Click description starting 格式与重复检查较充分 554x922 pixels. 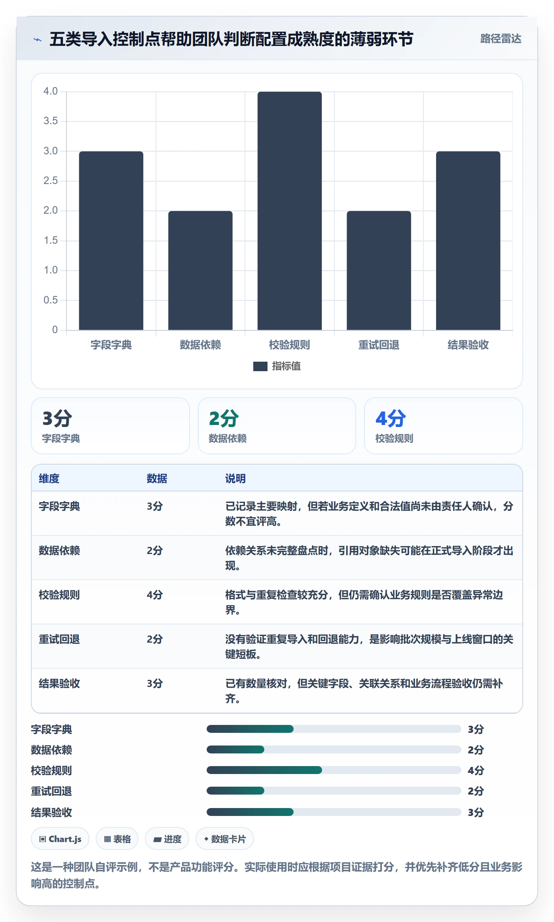[364, 602]
